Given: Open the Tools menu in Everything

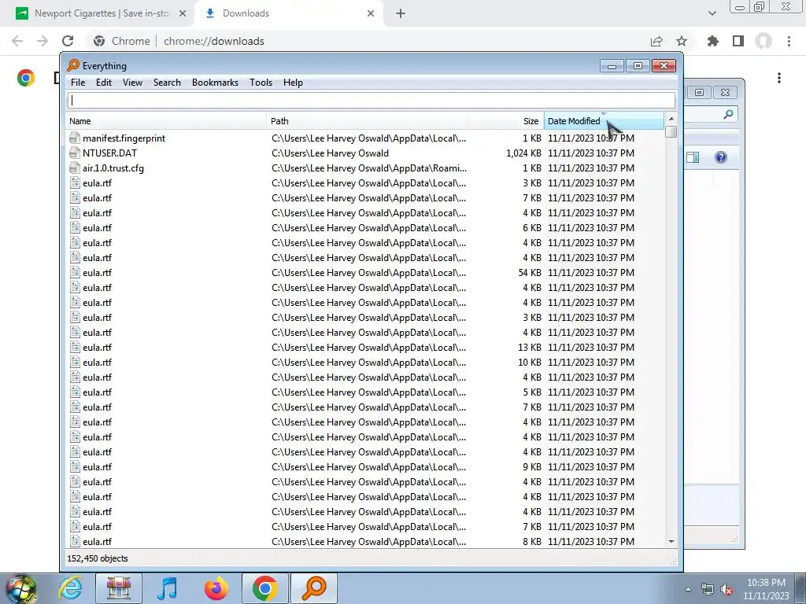Looking at the screenshot, I should pyautogui.click(x=261, y=82).
